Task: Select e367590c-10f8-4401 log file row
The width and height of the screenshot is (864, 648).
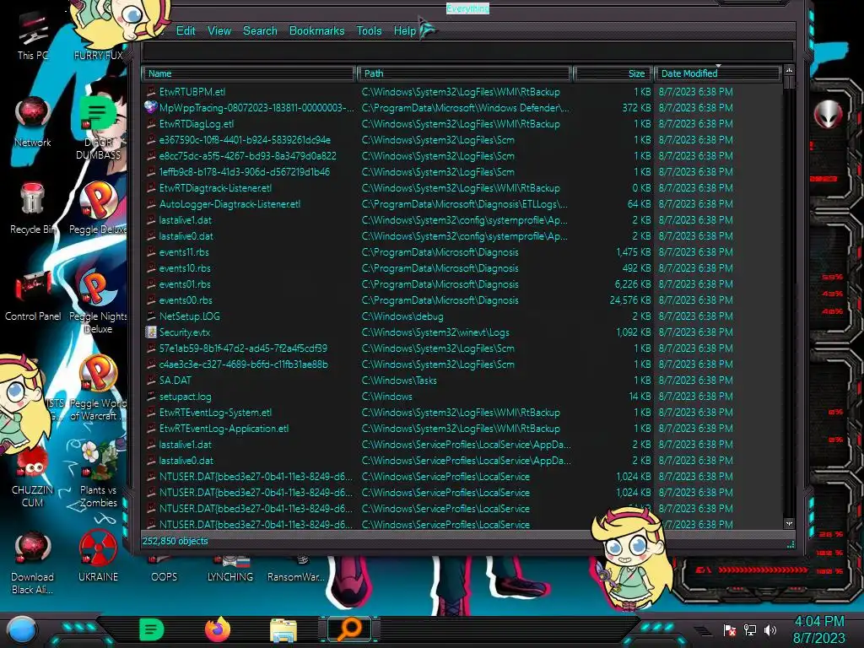Action: pos(462,140)
